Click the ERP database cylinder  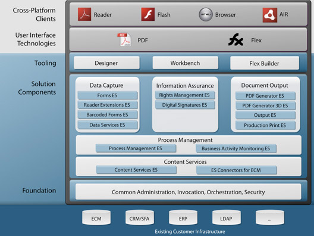pos(183,218)
